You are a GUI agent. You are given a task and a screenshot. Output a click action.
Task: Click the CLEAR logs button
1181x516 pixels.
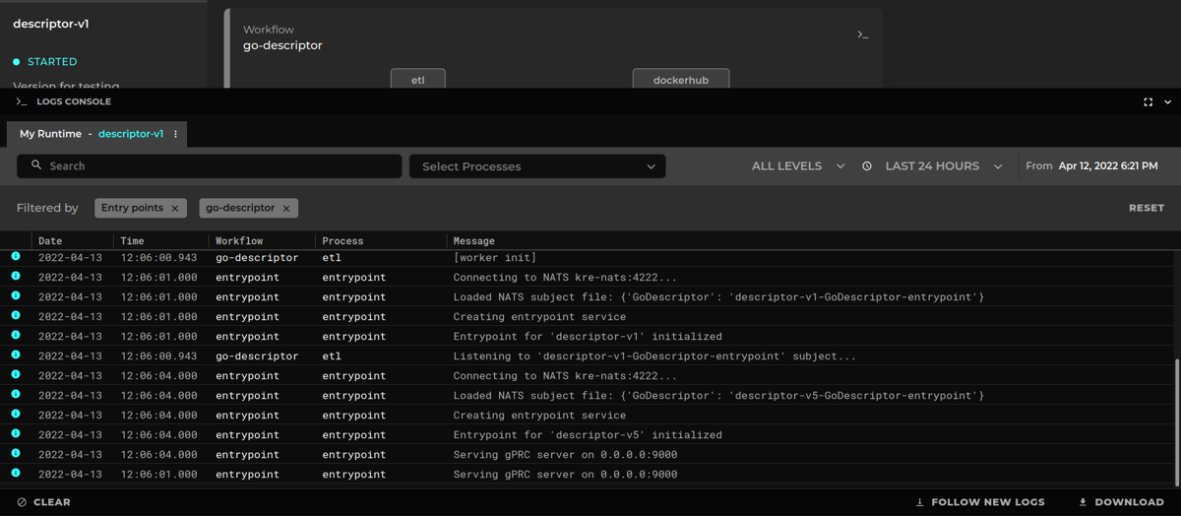coord(43,502)
